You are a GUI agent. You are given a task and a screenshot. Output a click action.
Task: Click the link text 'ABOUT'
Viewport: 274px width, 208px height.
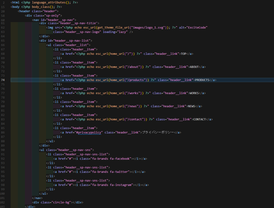194,67
